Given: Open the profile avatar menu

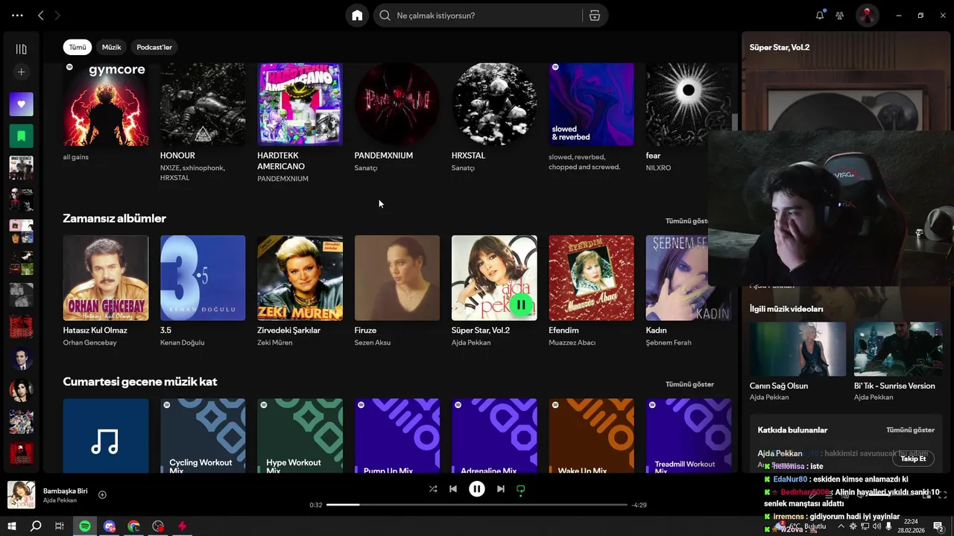Looking at the screenshot, I should coord(867,15).
